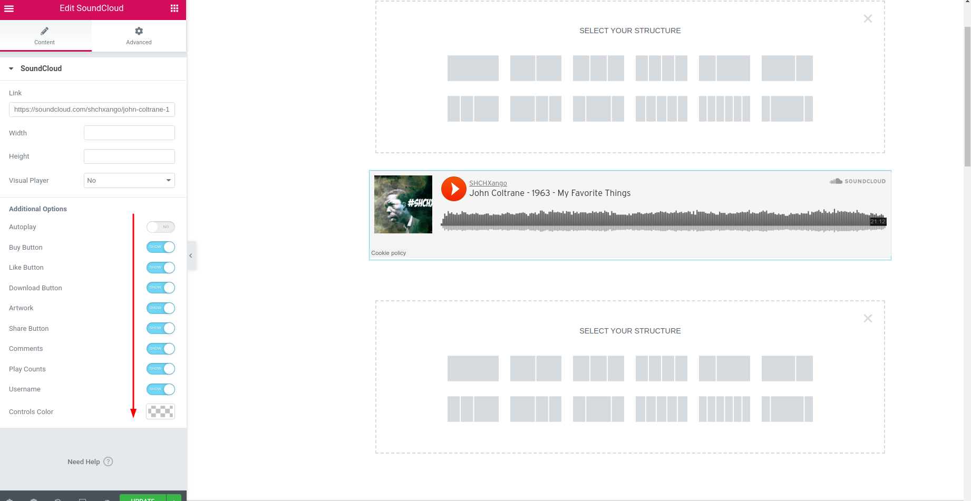Enable the Autoplay toggle

(x=161, y=227)
